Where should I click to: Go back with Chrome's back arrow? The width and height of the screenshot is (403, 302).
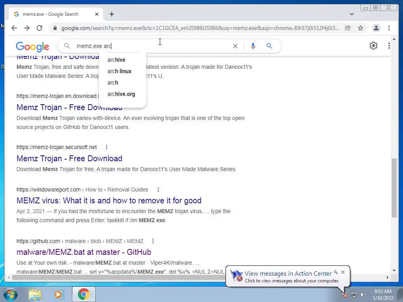(x=14, y=28)
